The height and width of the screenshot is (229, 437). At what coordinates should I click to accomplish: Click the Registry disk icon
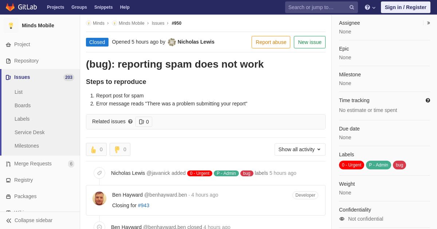click(8, 180)
